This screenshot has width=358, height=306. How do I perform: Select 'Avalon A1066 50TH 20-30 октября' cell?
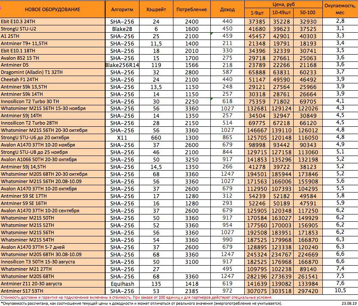tap(52, 159)
